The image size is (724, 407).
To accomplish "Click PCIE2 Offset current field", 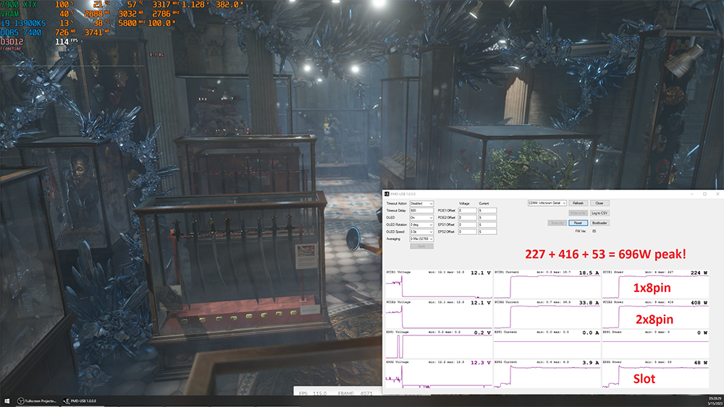I will [x=487, y=218].
